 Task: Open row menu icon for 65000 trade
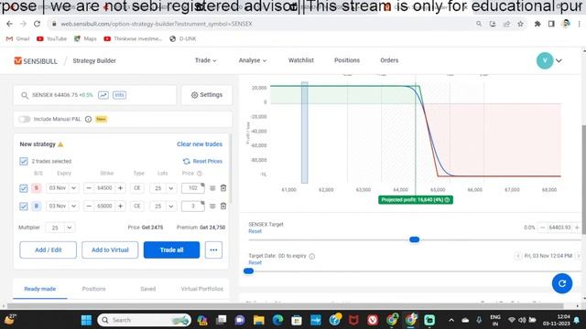click(212, 206)
